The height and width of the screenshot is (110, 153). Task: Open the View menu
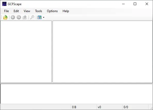pos(27,11)
